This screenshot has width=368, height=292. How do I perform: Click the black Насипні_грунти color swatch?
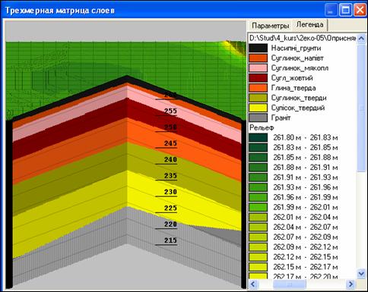tap(258, 48)
